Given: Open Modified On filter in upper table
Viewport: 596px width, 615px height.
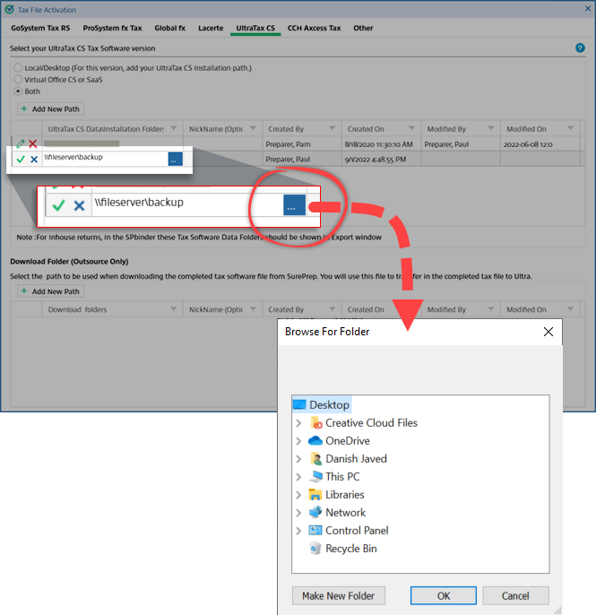Looking at the screenshot, I should 571,129.
